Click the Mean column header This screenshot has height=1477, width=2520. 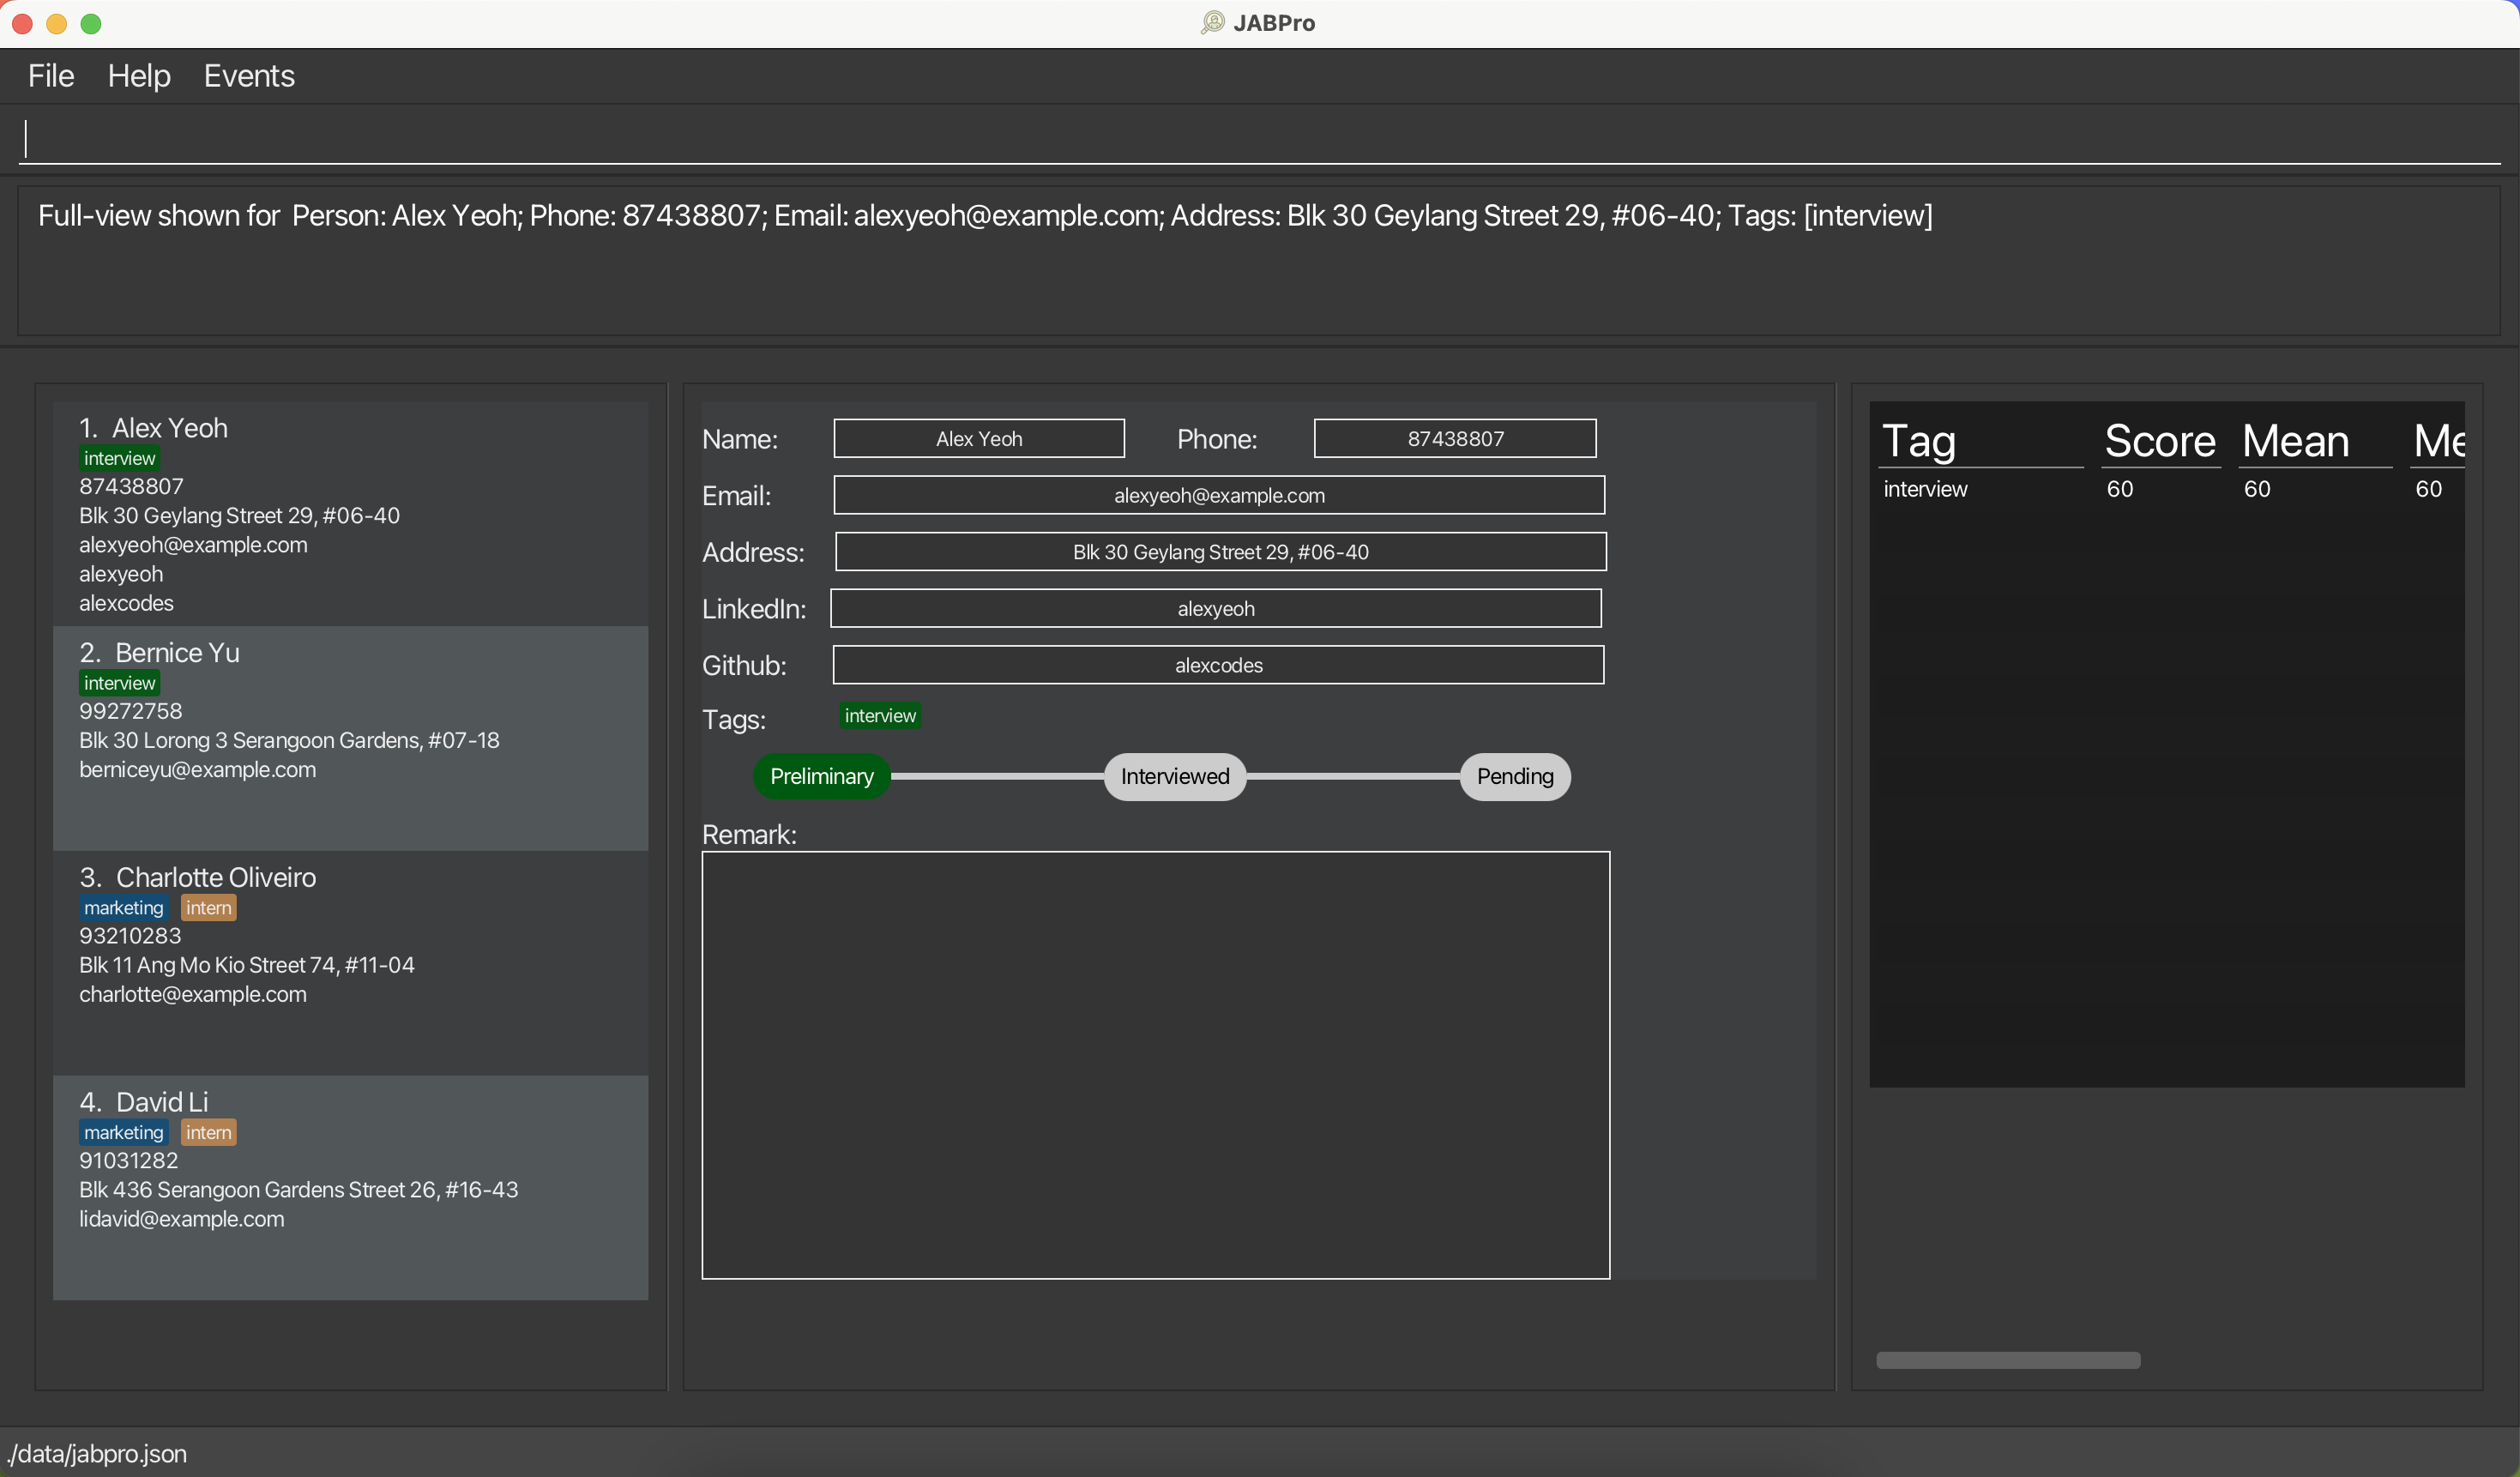coord(2295,441)
